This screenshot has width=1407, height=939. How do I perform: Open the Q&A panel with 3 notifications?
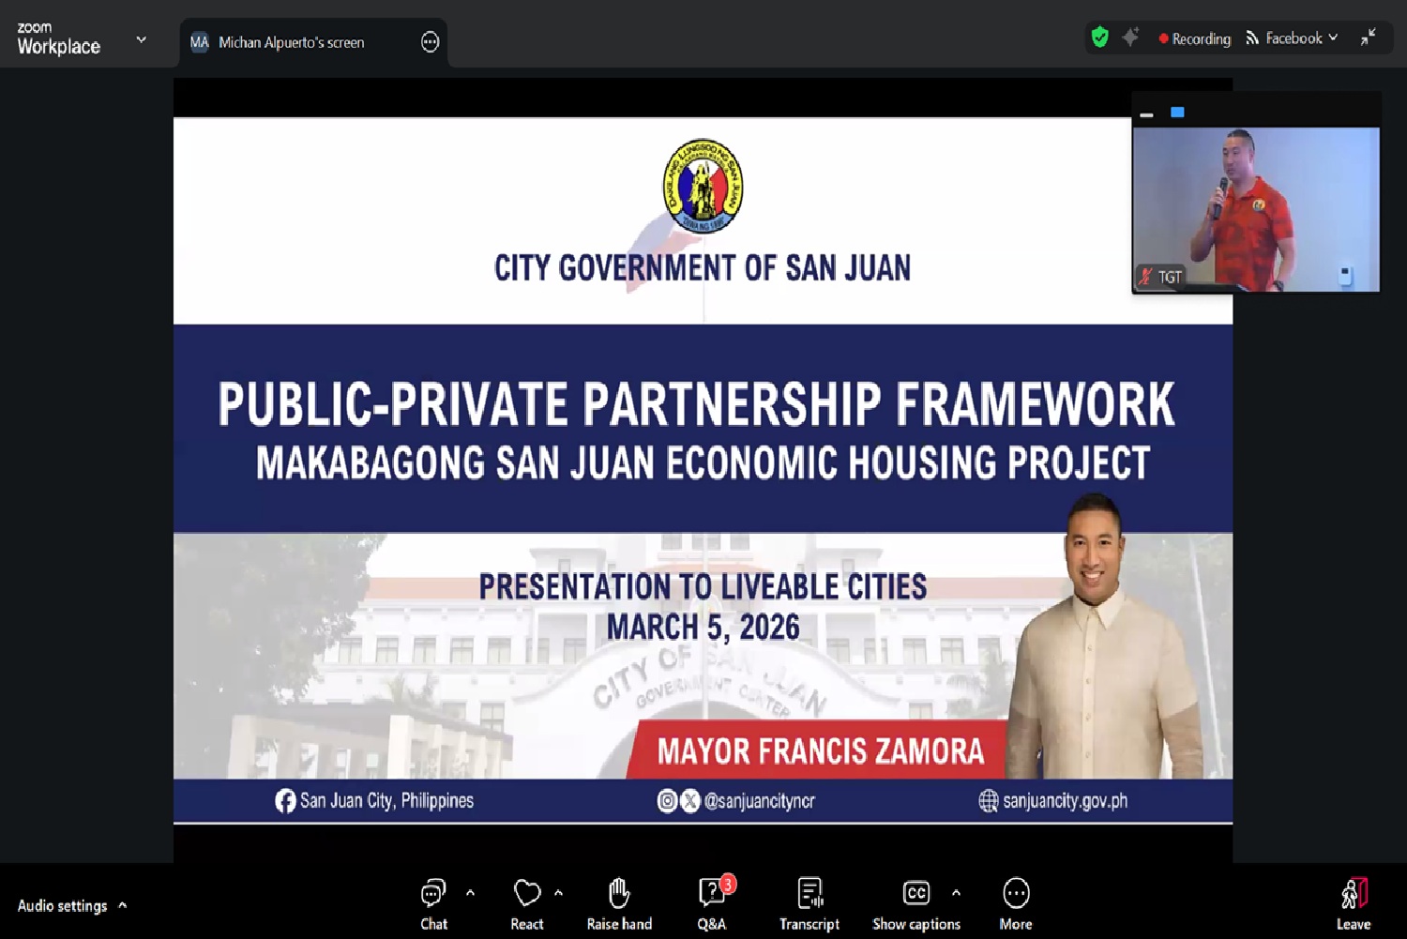coord(712,903)
